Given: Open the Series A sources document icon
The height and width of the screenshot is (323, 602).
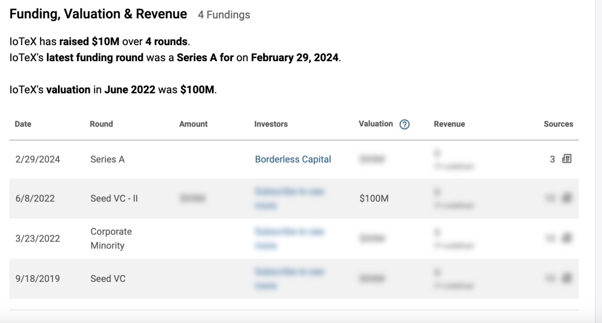Looking at the screenshot, I should point(567,159).
